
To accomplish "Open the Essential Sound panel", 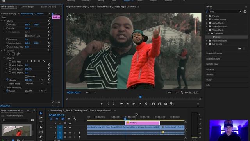I will coord(213,59).
